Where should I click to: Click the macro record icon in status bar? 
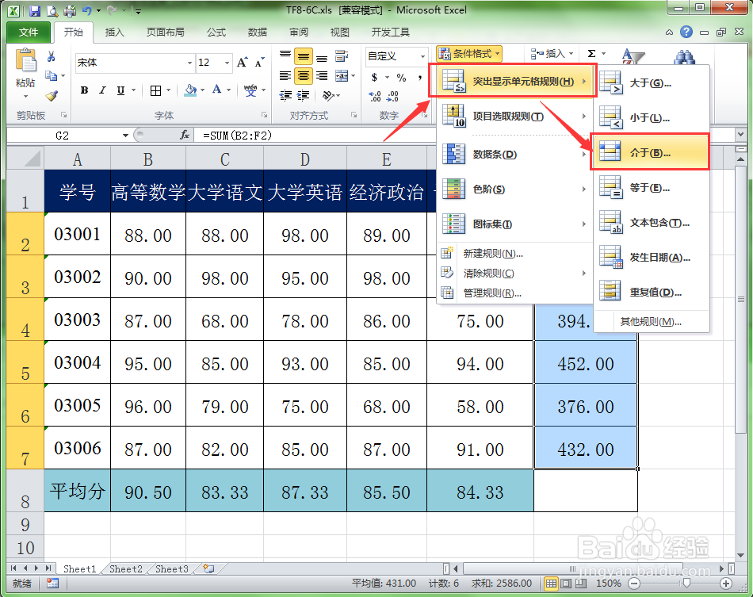52,583
